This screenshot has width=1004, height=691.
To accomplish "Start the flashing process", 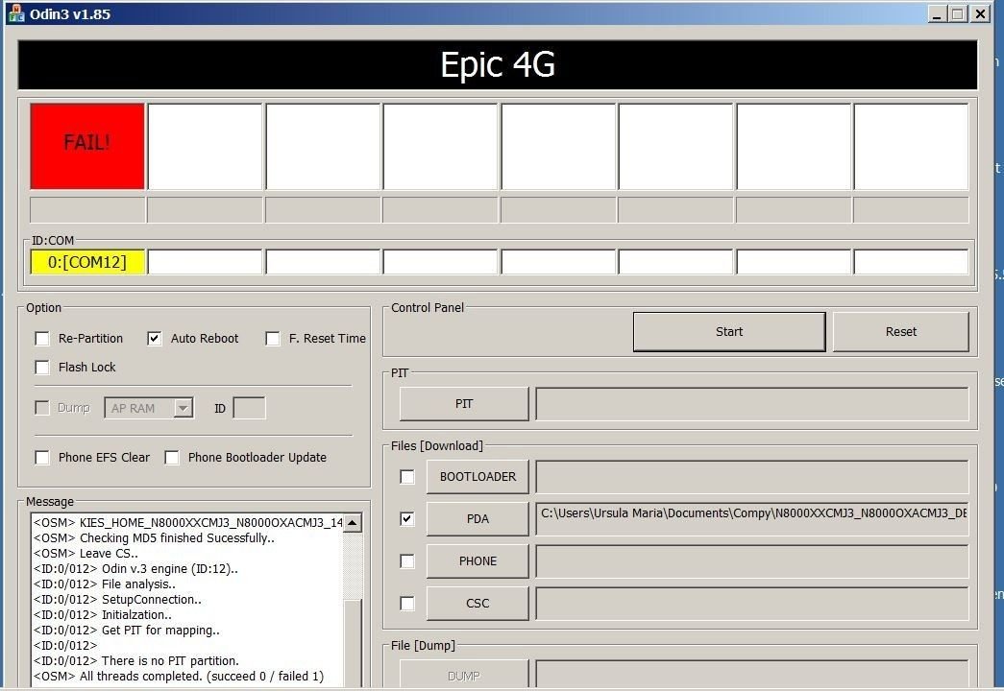I will [729, 331].
